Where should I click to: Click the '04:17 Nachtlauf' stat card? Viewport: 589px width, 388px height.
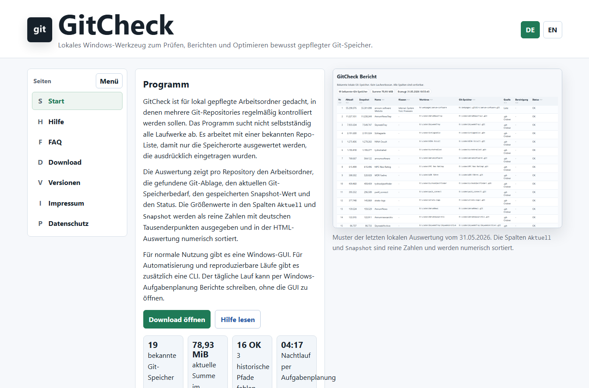point(296,362)
